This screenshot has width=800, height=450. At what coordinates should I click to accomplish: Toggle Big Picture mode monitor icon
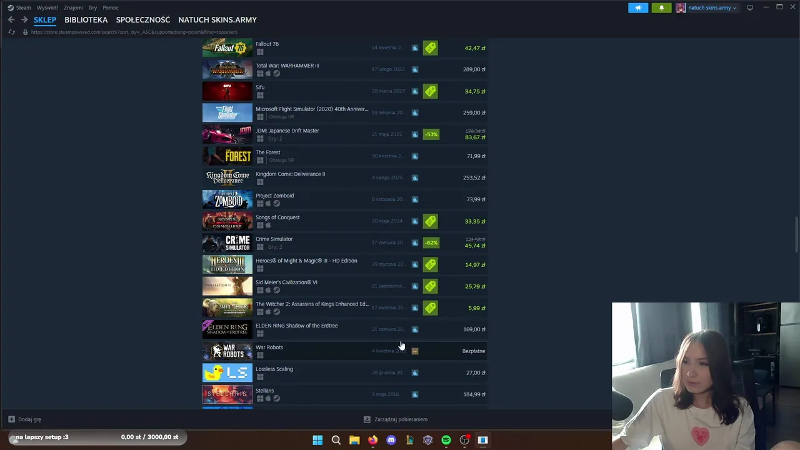pyautogui.click(x=750, y=7)
